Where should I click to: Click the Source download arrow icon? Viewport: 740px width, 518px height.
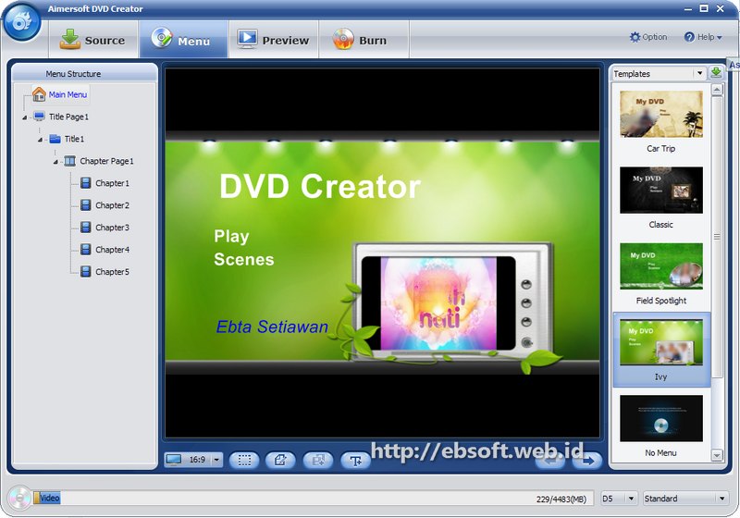tap(70, 39)
